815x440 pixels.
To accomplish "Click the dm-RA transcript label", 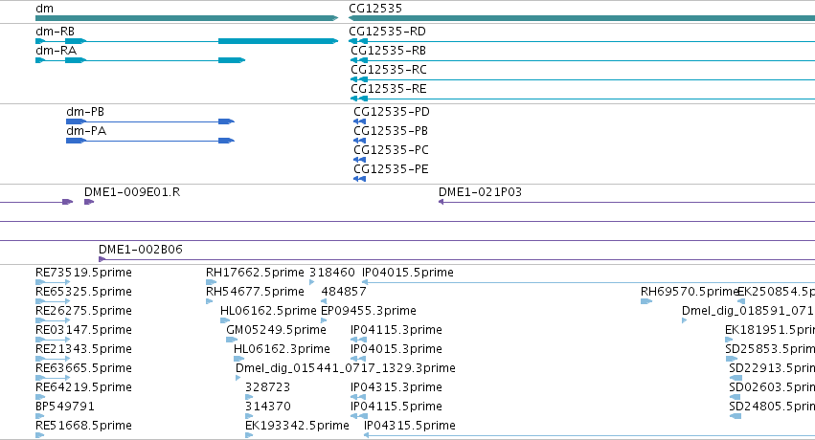I will (x=57, y=51).
